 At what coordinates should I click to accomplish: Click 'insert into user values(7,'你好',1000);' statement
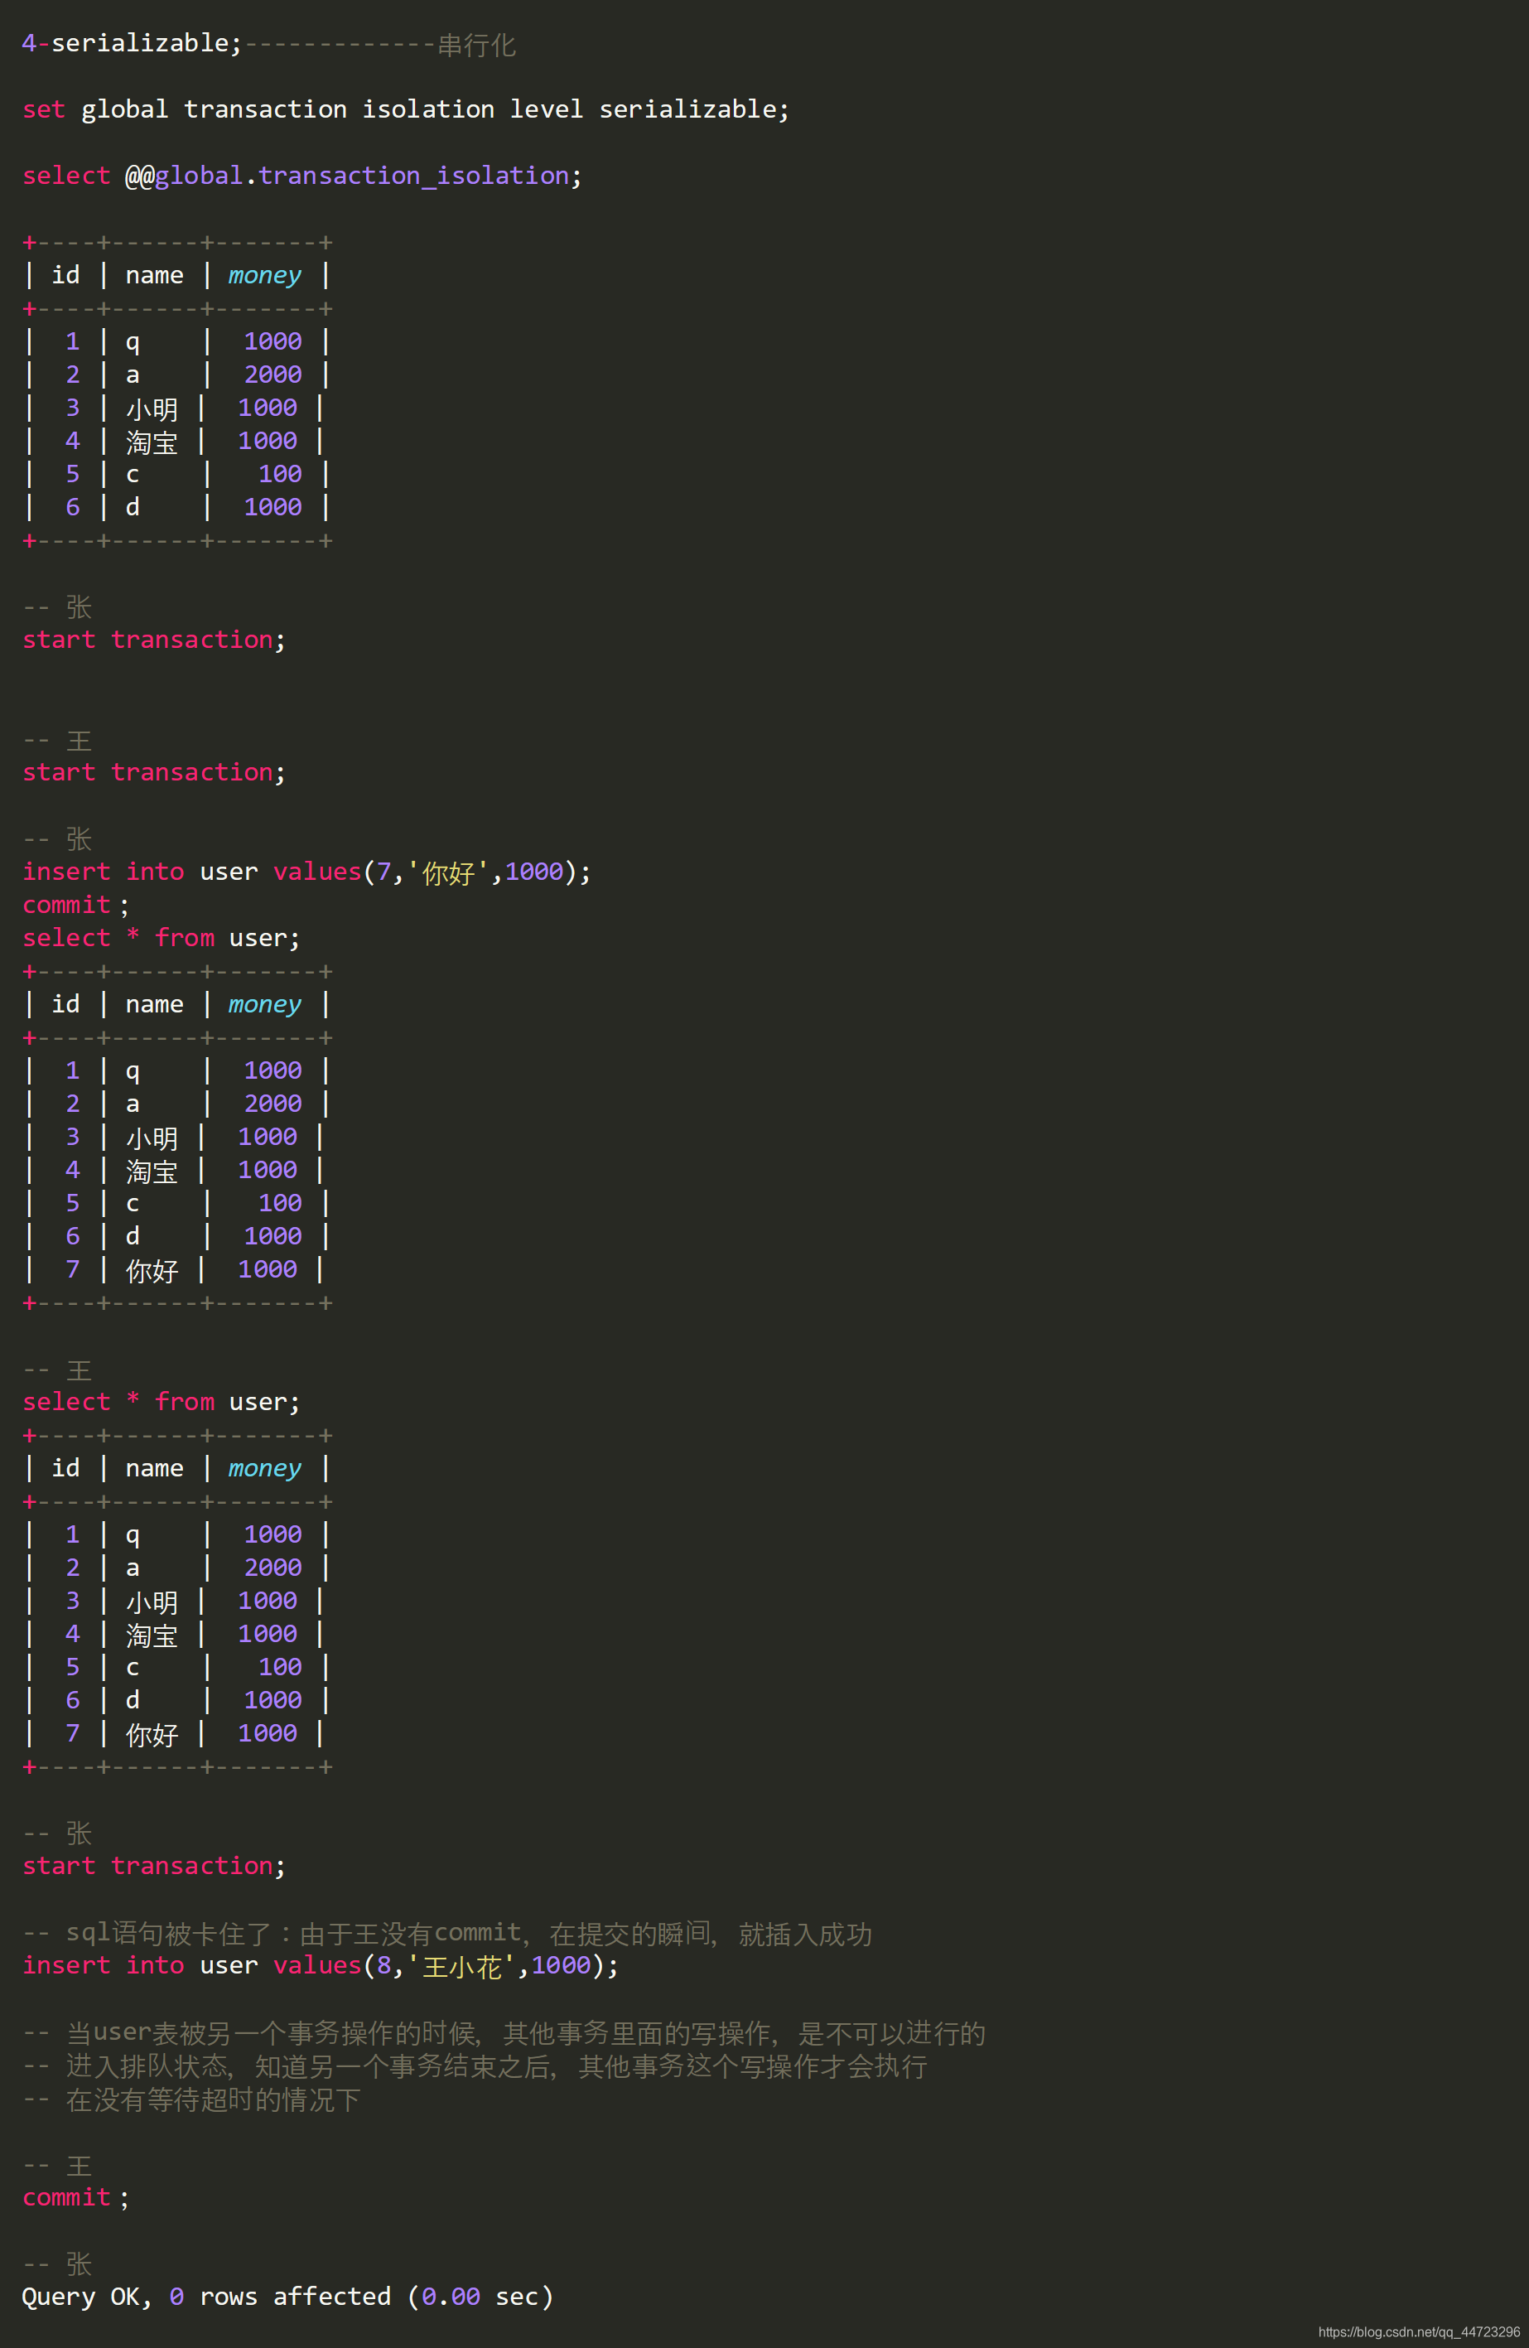306,872
